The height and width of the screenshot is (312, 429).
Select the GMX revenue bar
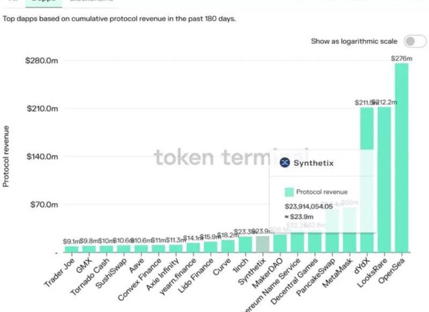click(x=89, y=249)
